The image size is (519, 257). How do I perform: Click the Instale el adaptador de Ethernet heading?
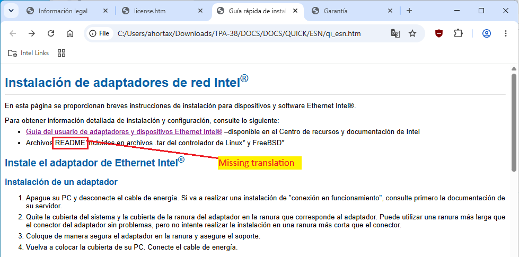[x=95, y=162]
